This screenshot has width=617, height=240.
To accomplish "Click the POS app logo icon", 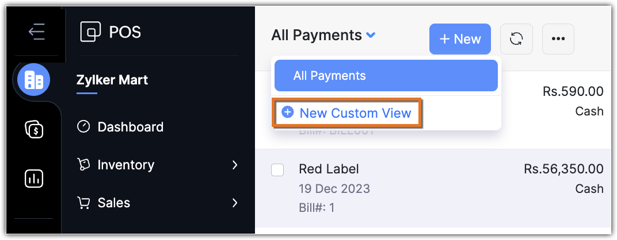I will (91, 32).
